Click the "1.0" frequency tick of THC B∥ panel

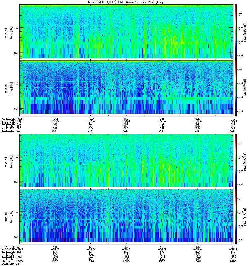[16, 212]
